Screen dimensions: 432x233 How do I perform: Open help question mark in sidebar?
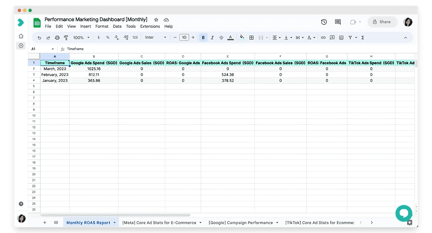(x=21, y=204)
